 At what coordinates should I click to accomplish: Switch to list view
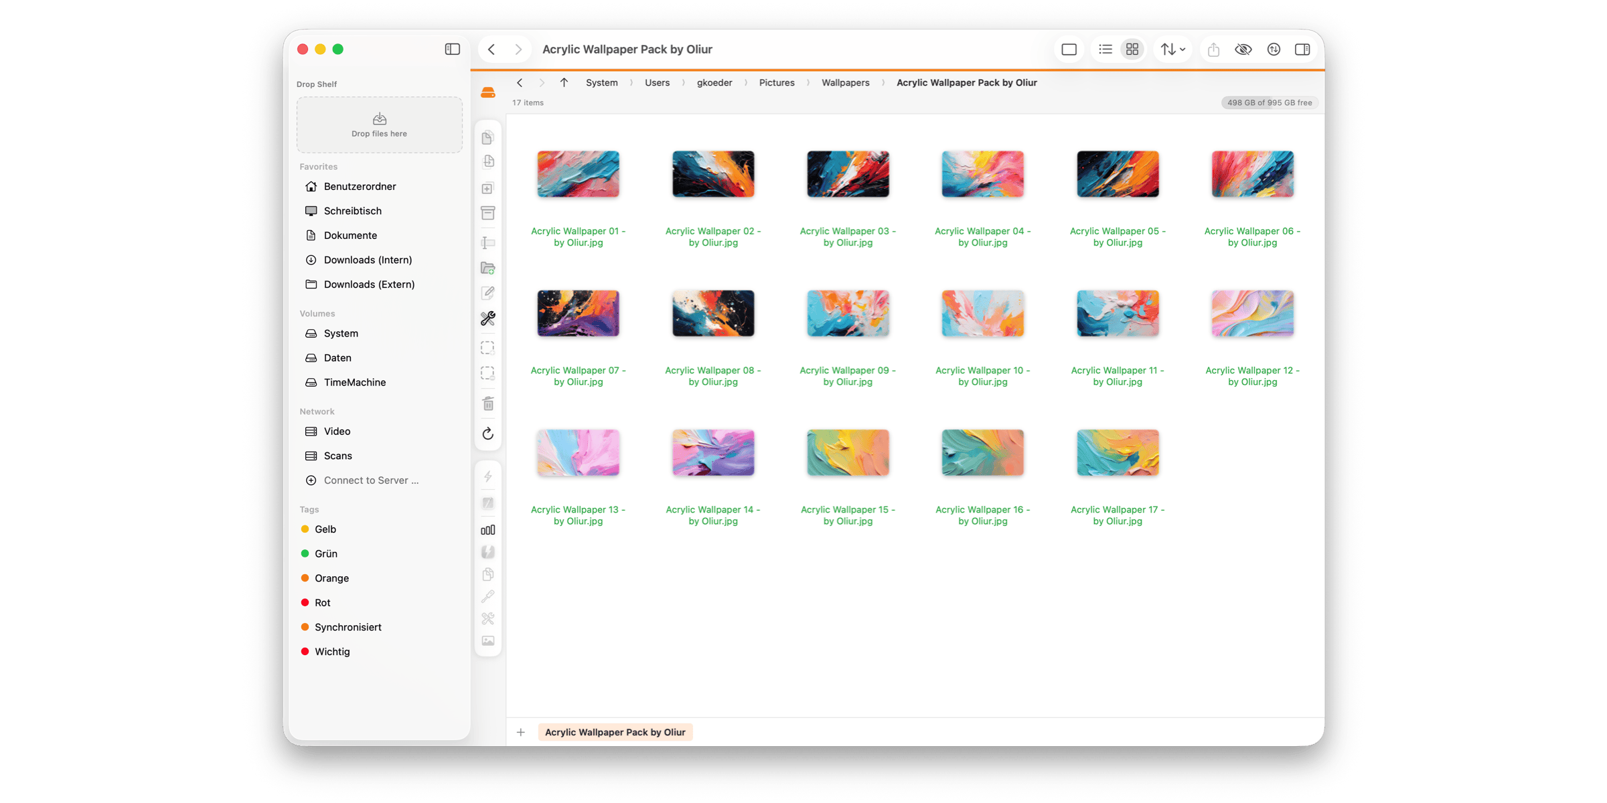(1105, 50)
